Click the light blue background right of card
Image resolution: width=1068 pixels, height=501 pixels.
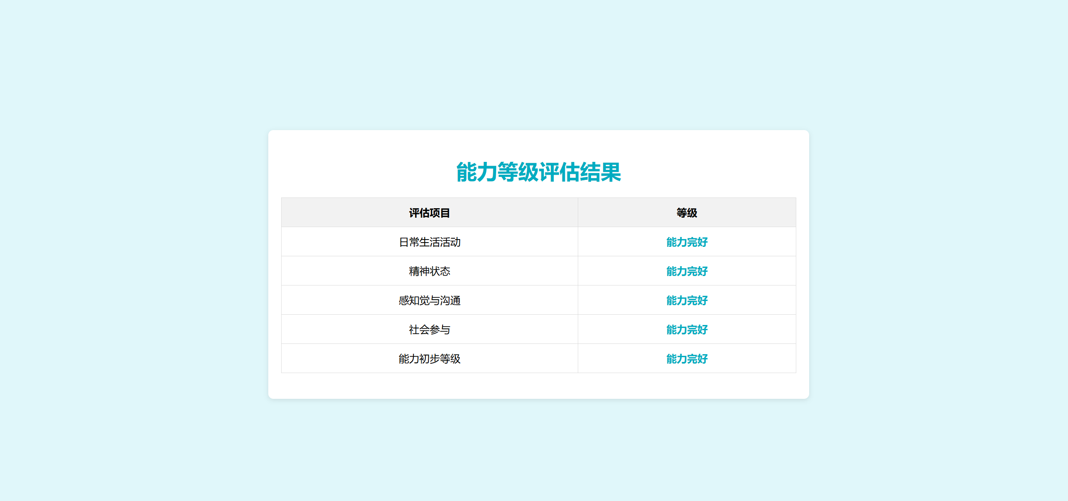936,258
